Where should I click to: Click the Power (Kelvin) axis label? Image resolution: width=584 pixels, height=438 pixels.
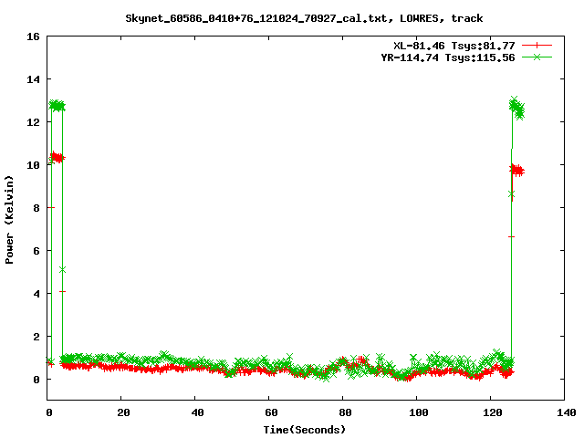pyautogui.click(x=9, y=220)
